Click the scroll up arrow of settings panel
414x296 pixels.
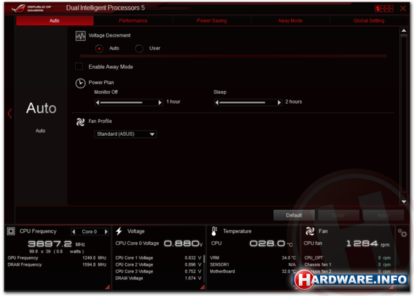click(x=404, y=30)
